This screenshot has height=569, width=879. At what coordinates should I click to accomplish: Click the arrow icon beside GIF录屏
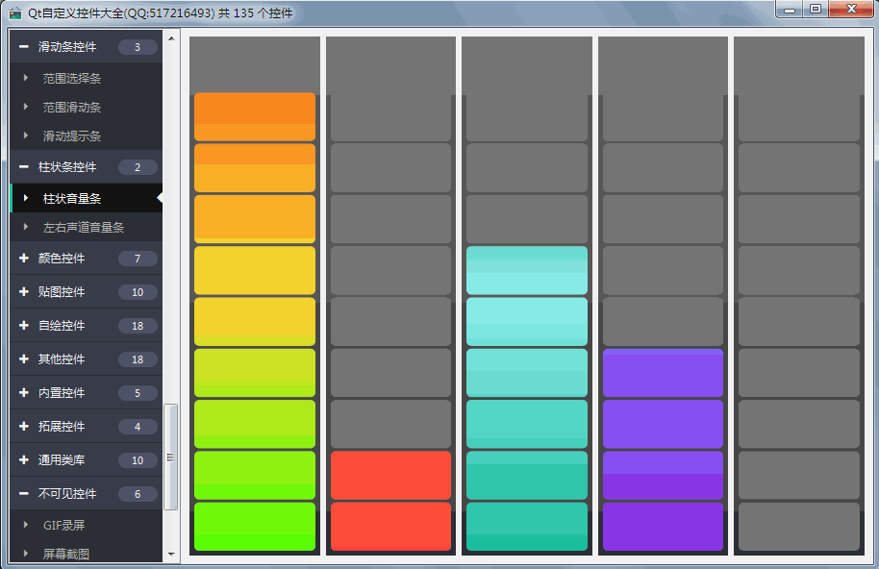coord(27,526)
